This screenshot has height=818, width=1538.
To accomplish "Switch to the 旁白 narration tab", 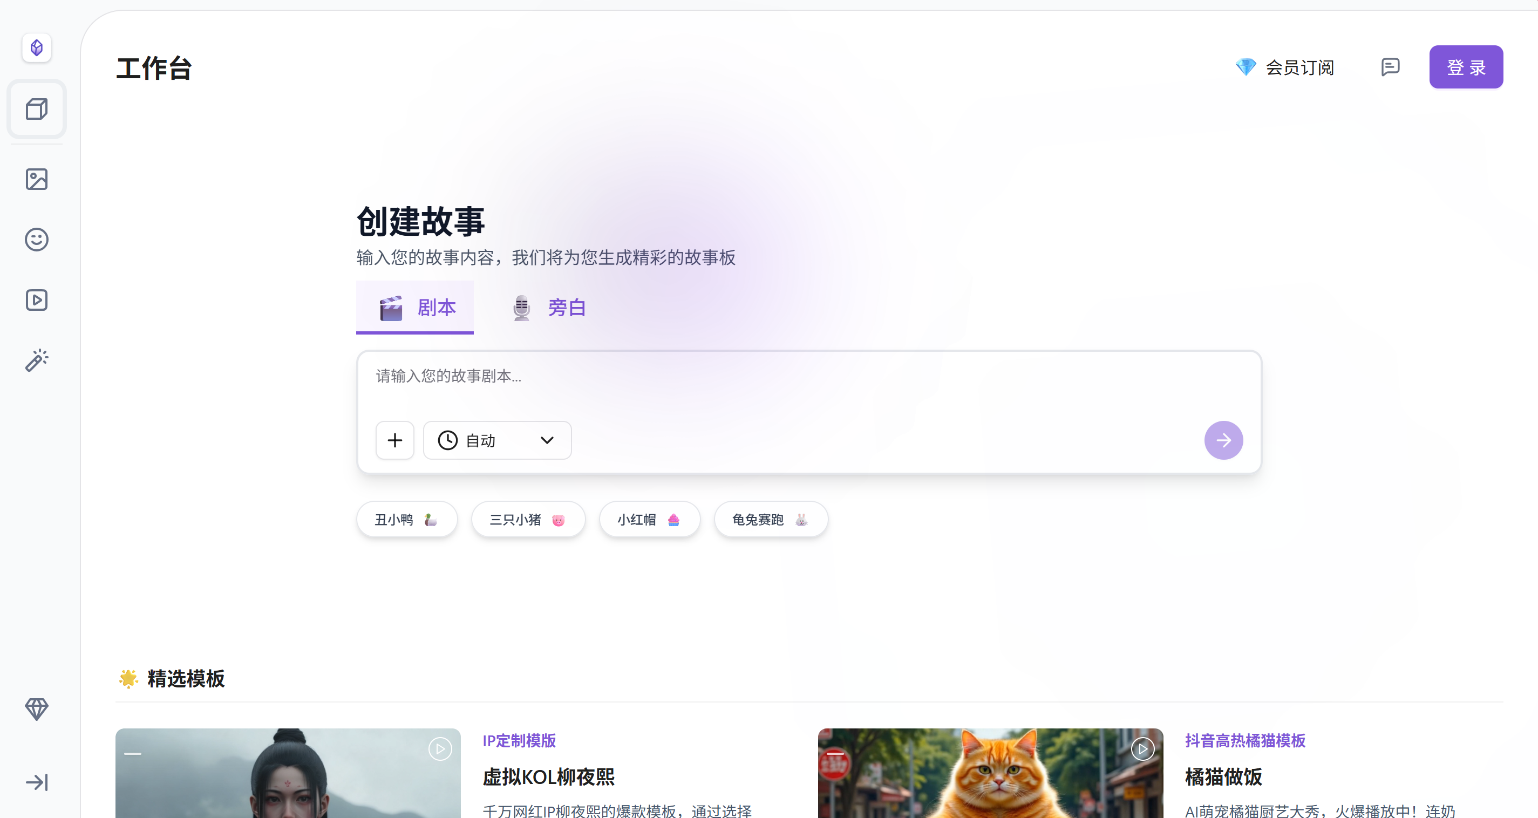I will pyautogui.click(x=548, y=308).
